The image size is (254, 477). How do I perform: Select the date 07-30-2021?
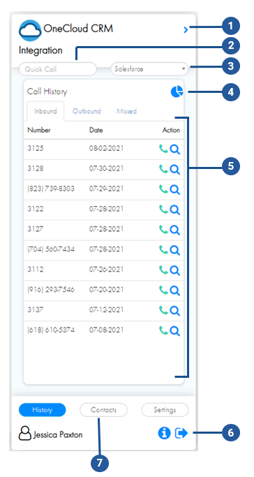[x=106, y=168]
